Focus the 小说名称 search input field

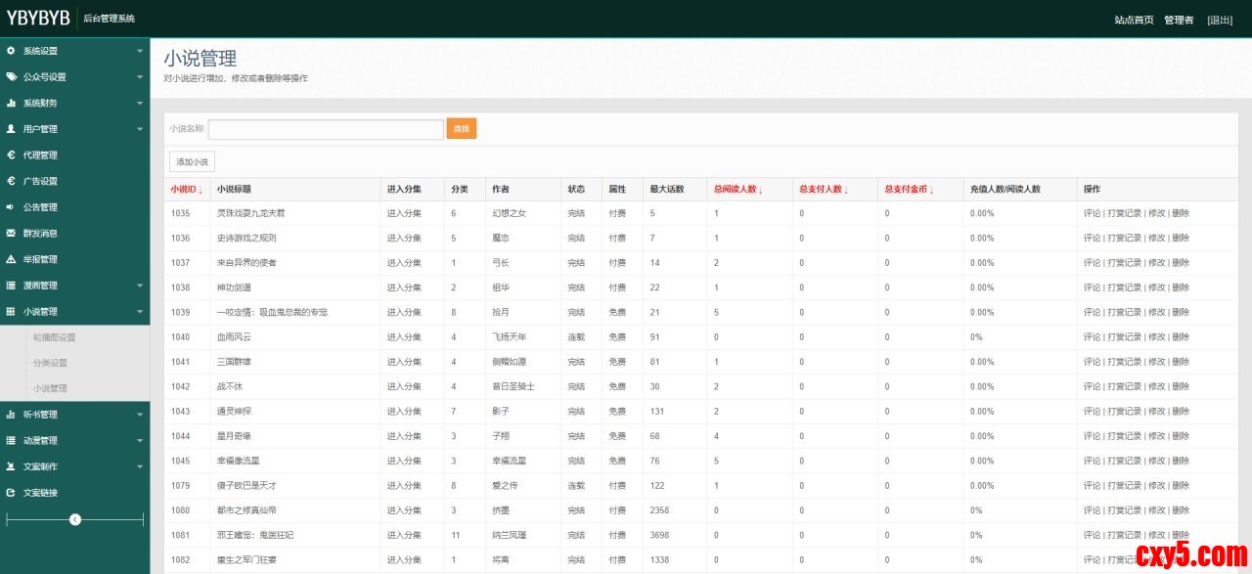click(x=326, y=129)
